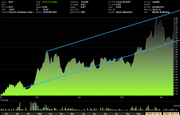Choose the 10d time range

[39, 114]
